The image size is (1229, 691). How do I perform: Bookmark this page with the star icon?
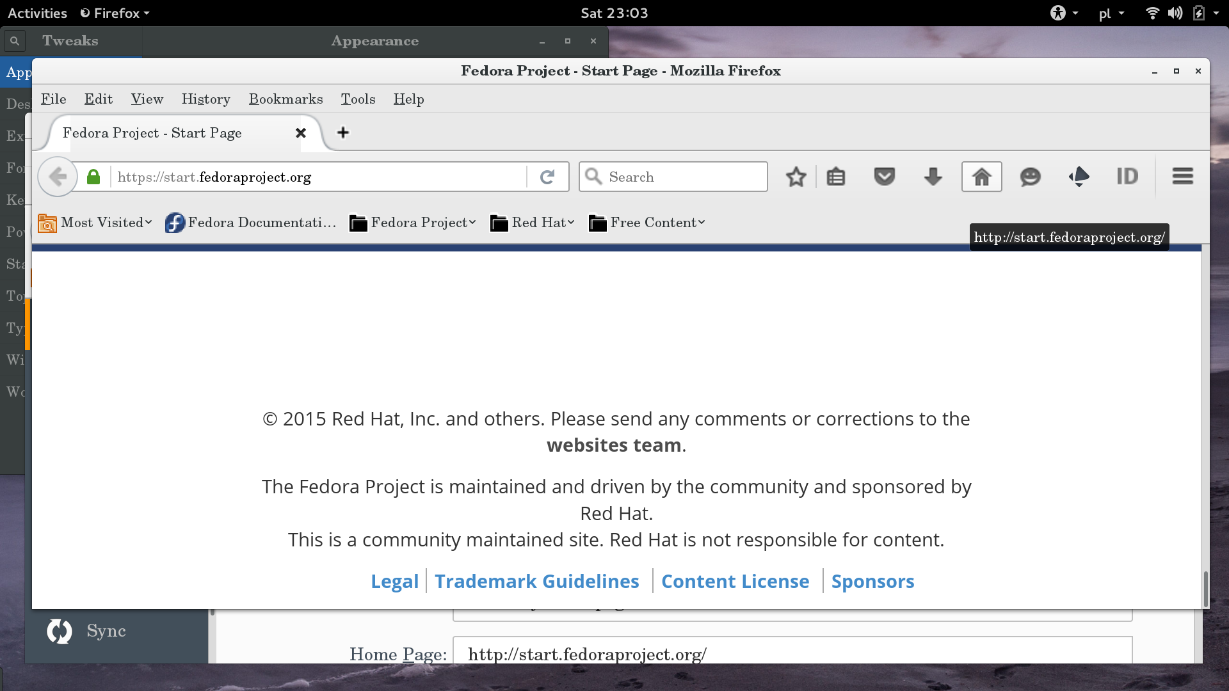796,177
